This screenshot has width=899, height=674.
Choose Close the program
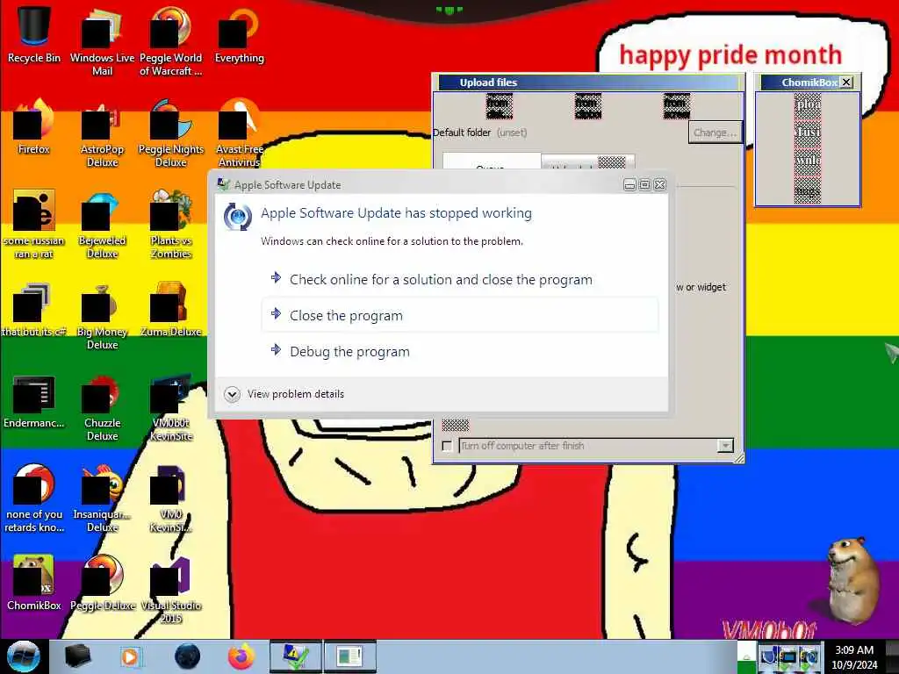pyautogui.click(x=460, y=315)
